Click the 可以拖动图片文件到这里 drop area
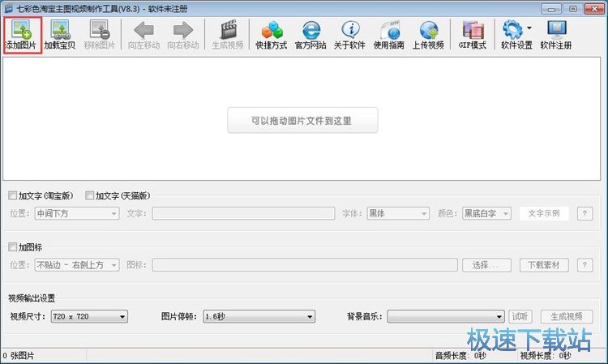This screenshot has height=364, width=608. (302, 121)
